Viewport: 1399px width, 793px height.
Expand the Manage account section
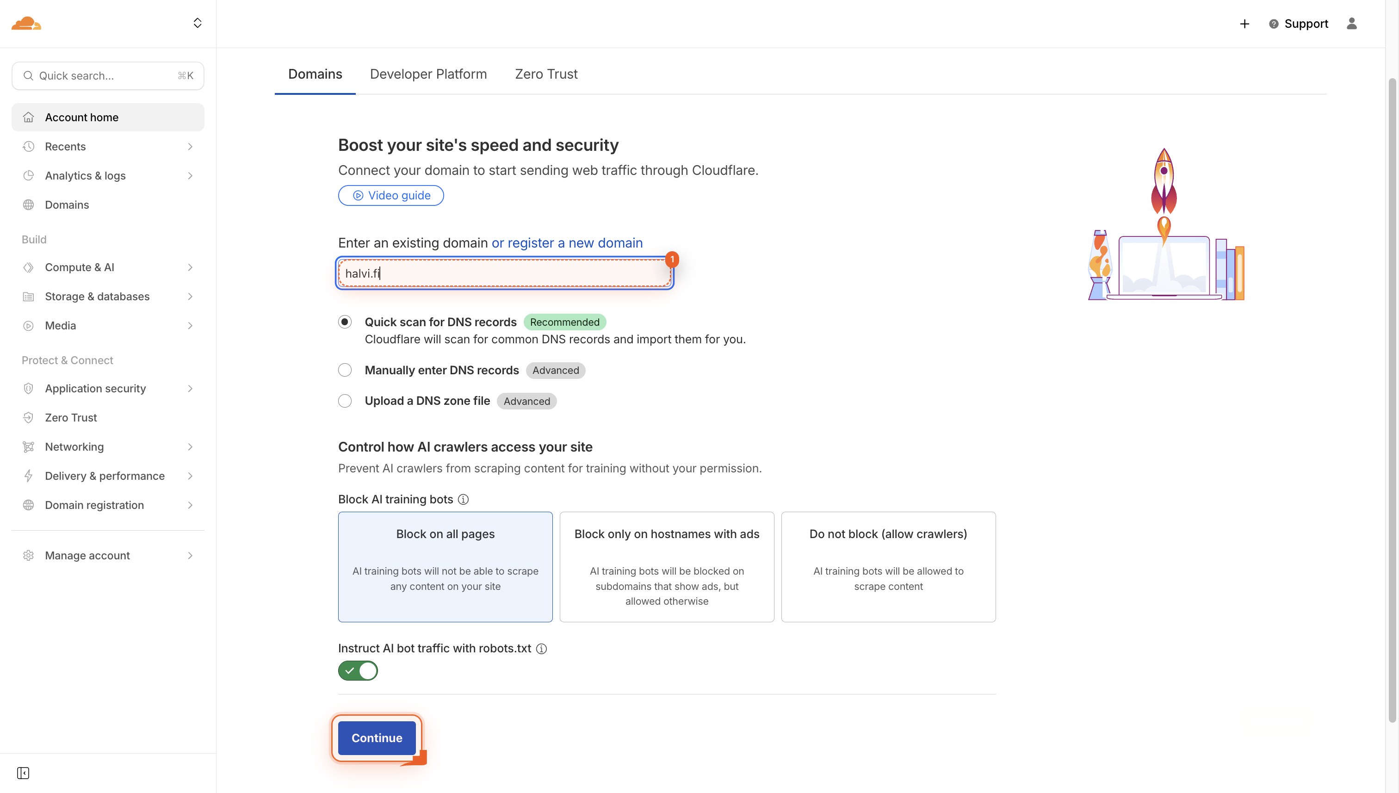point(190,556)
